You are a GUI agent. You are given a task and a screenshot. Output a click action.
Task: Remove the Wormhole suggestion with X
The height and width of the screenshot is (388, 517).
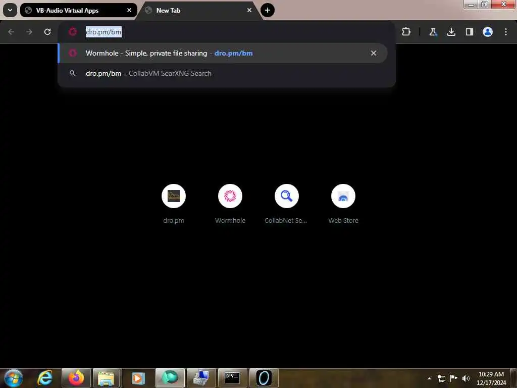pyautogui.click(x=373, y=53)
